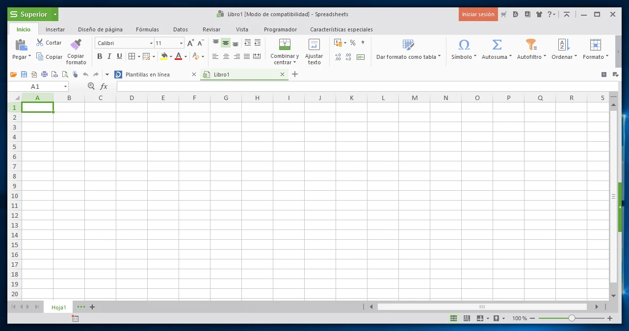The height and width of the screenshot is (331, 629).
Task: Click the zoom slider handle in status bar
Action: [x=572, y=318]
